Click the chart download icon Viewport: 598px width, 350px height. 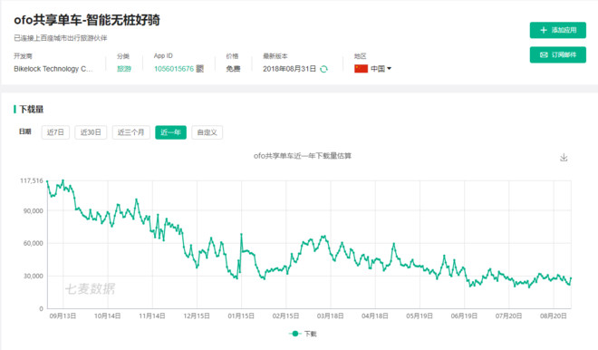564,157
